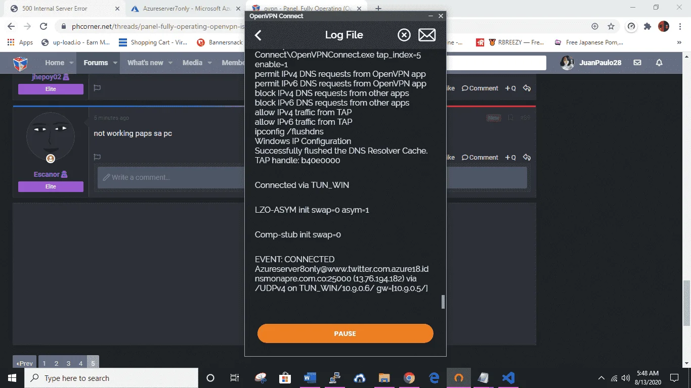Click the taskbar volume icon

(625, 378)
